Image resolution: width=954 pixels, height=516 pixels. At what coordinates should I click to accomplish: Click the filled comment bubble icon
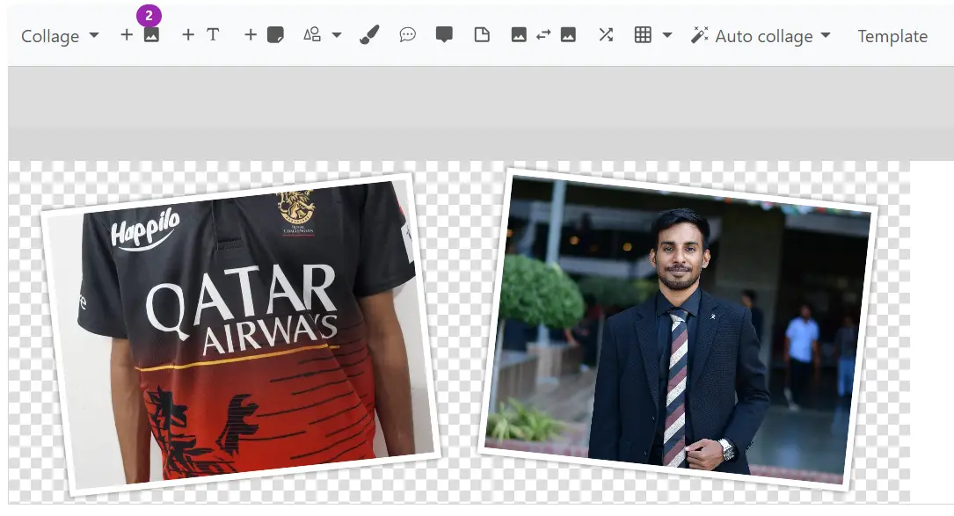(444, 34)
